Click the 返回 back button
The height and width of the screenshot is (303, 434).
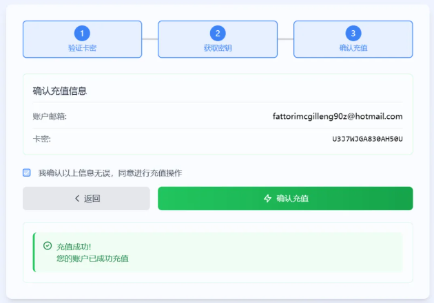pyautogui.click(x=86, y=199)
